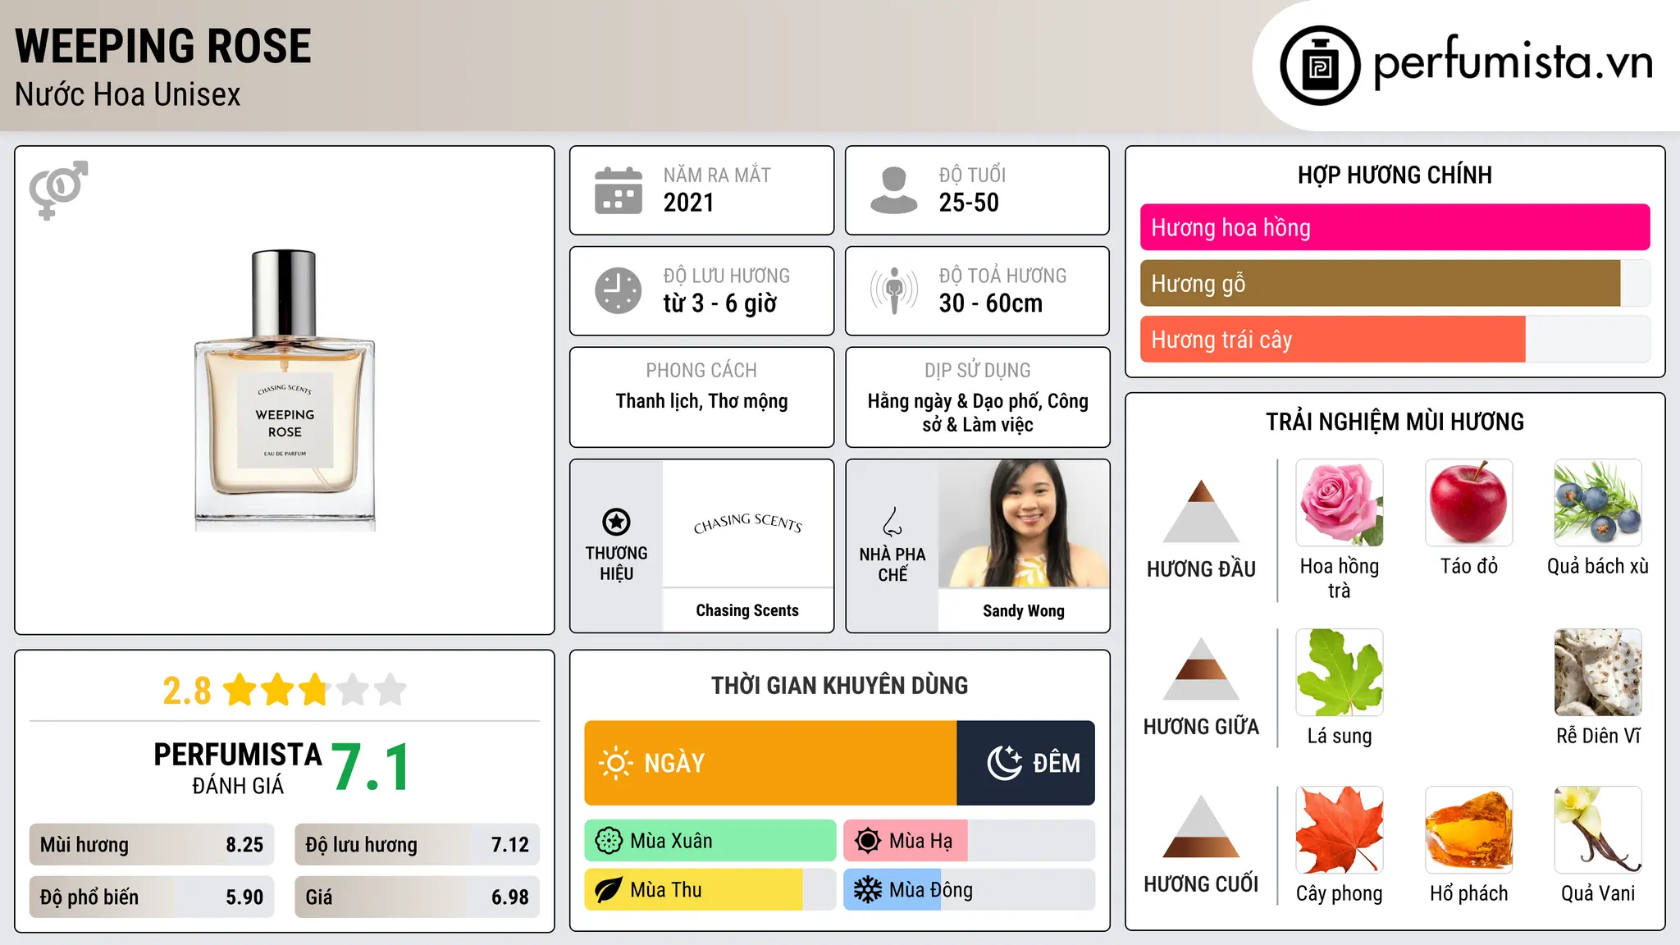Click the moon icon in the Đêm bar
Image resolution: width=1680 pixels, height=945 pixels.
coord(1004,763)
